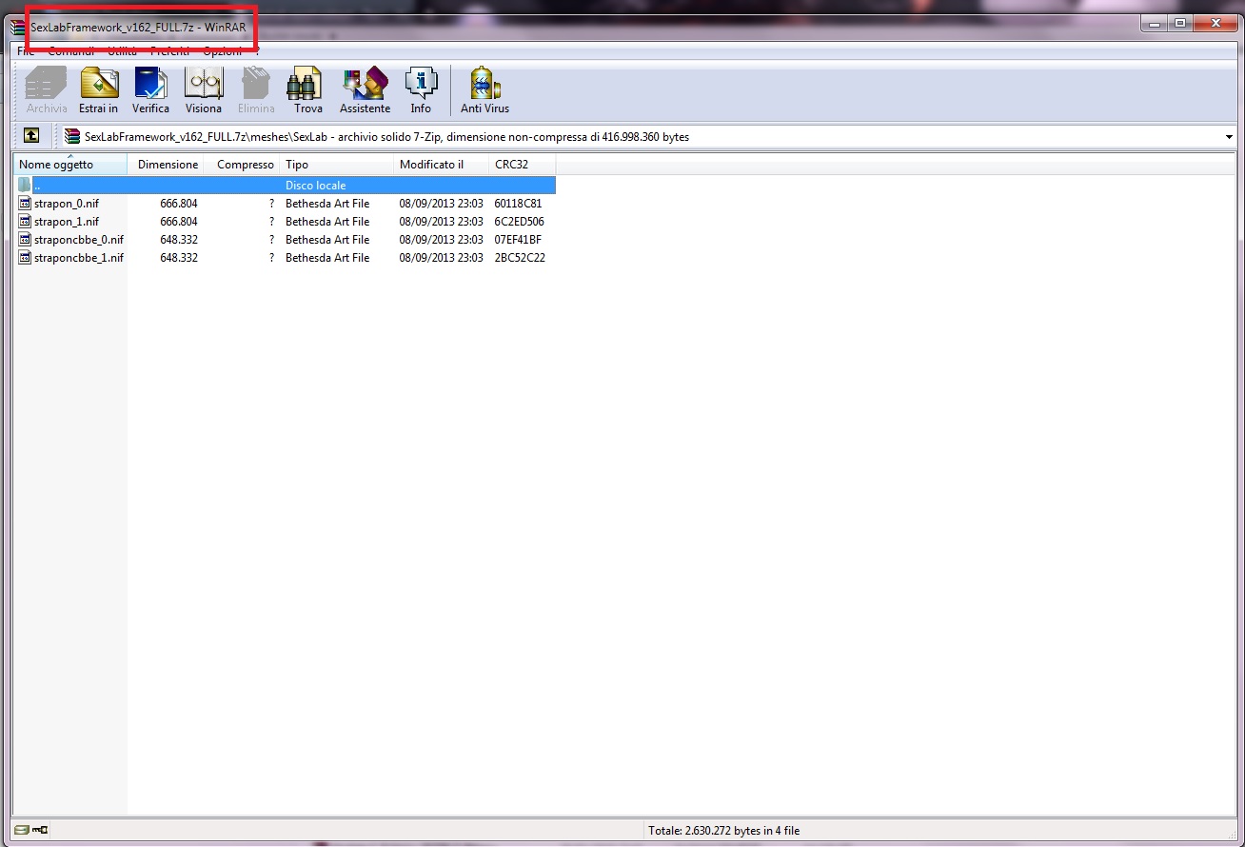The width and height of the screenshot is (1245, 847).
Task: Open the Visiona file viewer icon
Action: click(204, 84)
